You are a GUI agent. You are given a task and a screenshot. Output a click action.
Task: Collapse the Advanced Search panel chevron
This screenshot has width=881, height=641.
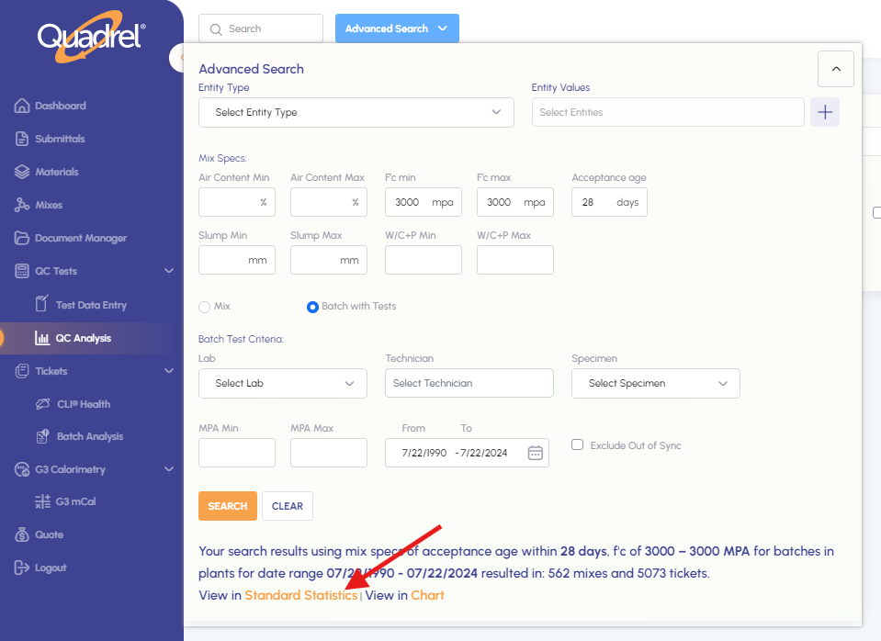point(835,69)
